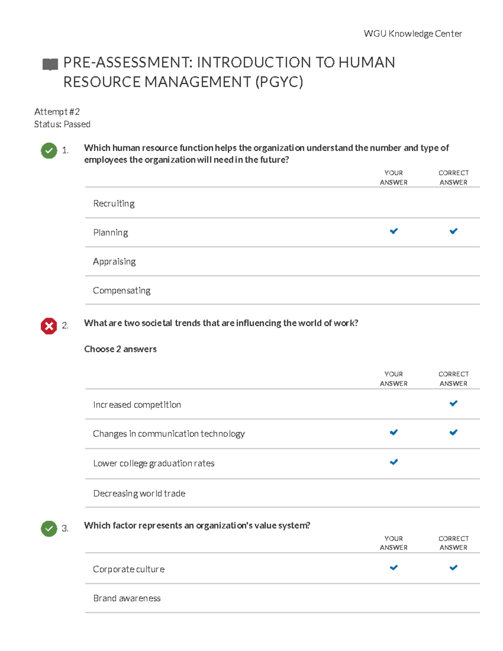503x651 pixels.
Task: Select the Brand awareness answer option
Action: point(127,598)
